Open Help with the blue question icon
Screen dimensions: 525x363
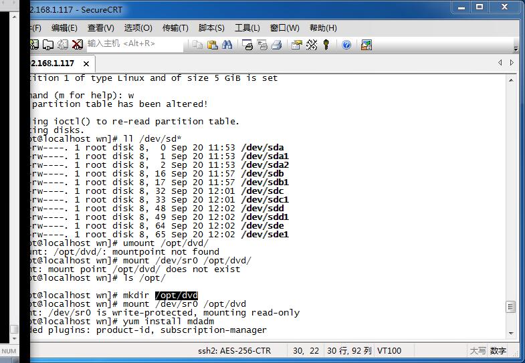(x=346, y=45)
